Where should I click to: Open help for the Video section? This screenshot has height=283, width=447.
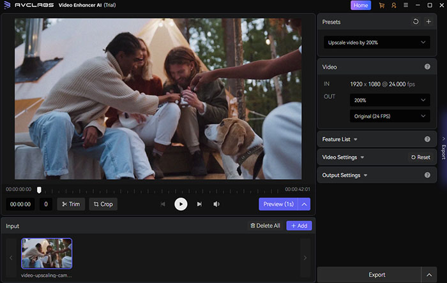tap(427, 66)
